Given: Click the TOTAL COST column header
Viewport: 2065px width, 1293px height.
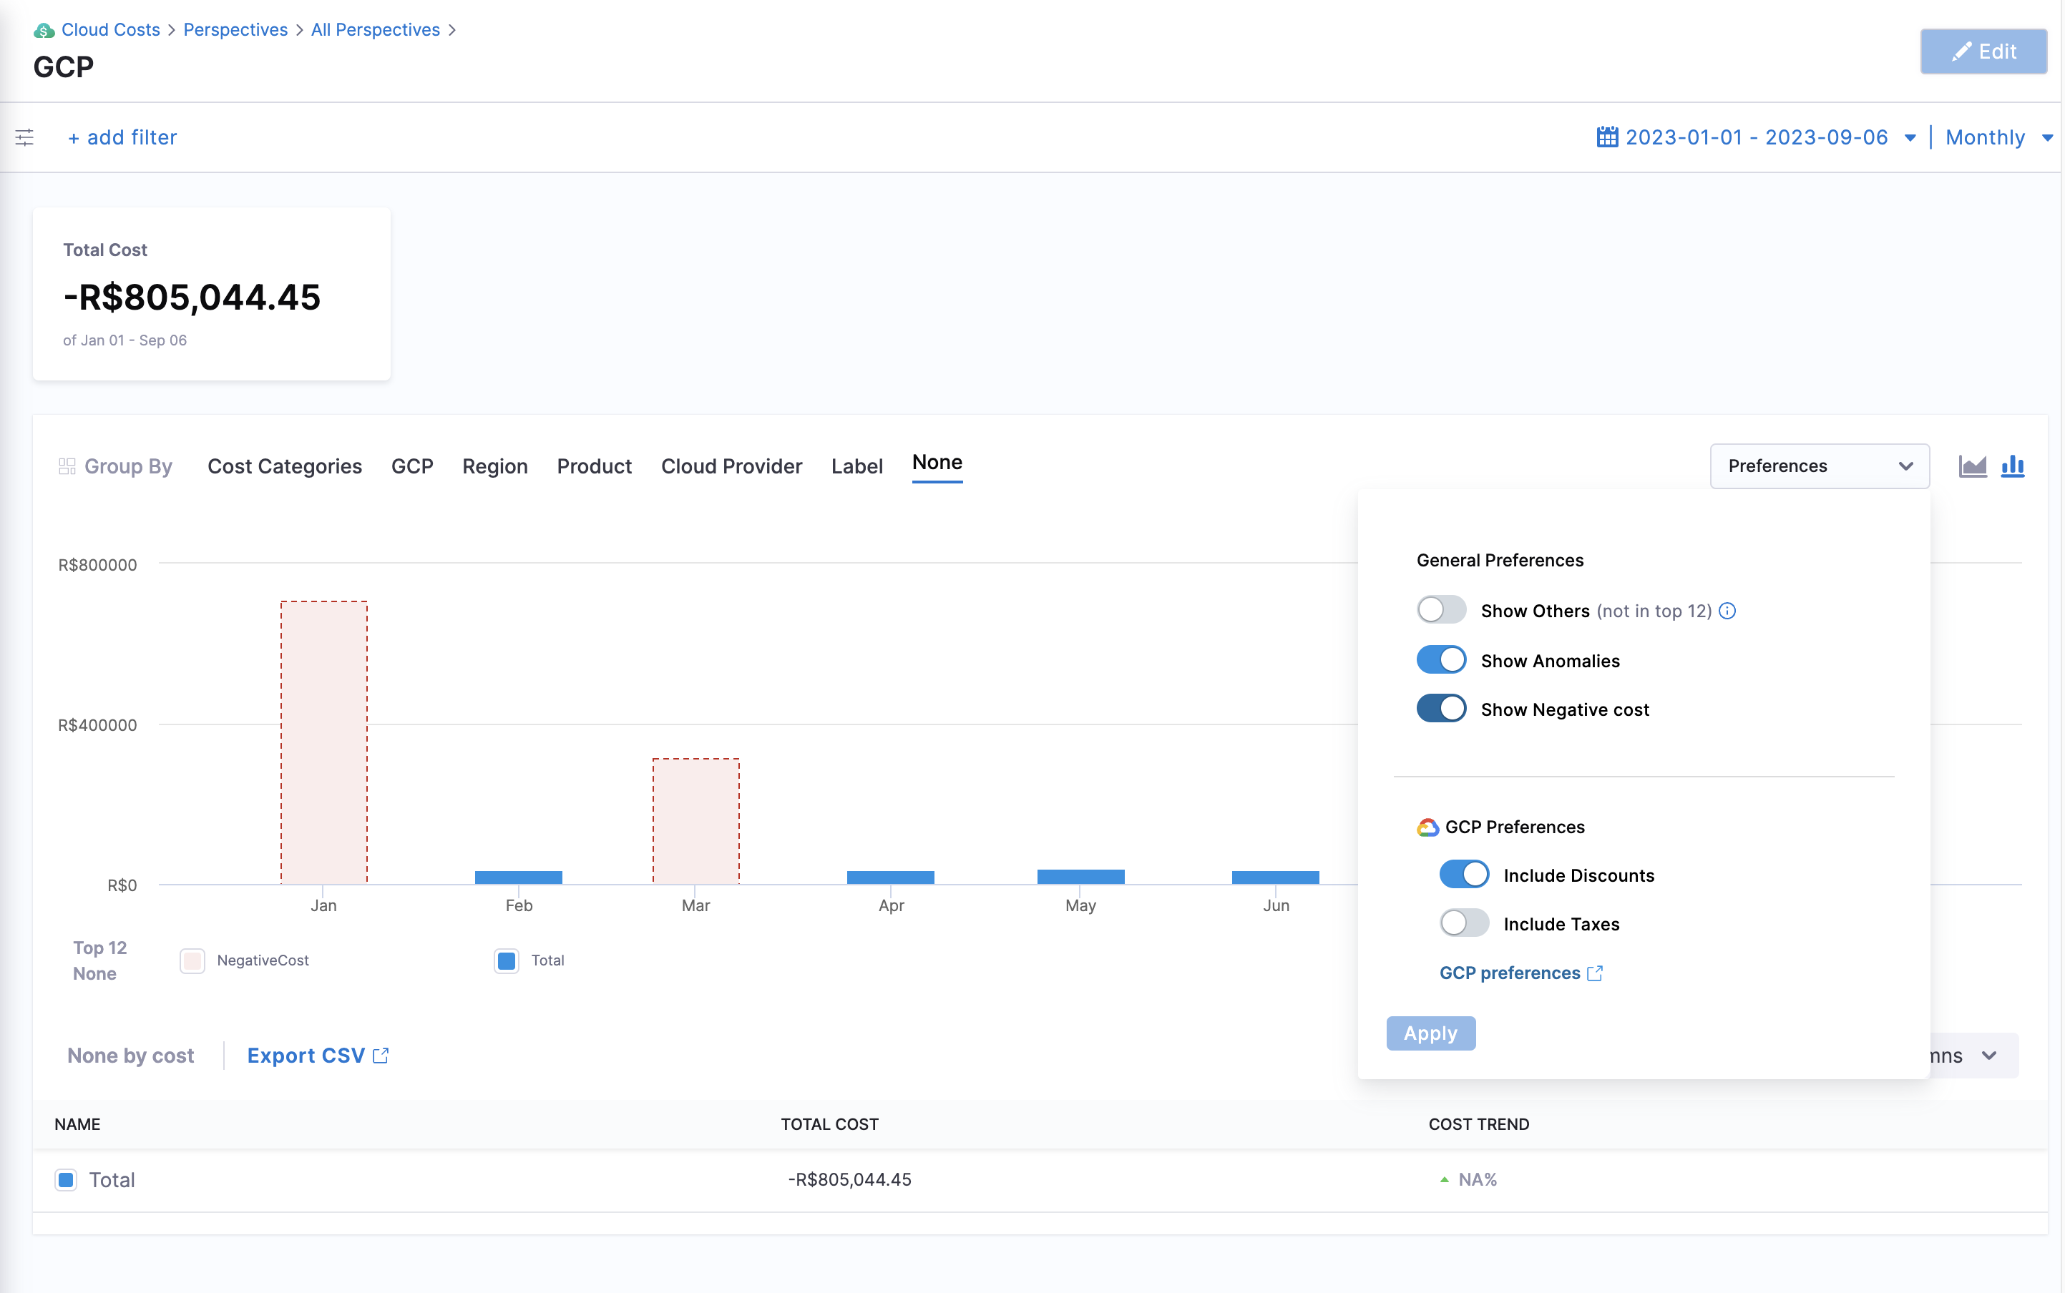Looking at the screenshot, I should point(829,1124).
